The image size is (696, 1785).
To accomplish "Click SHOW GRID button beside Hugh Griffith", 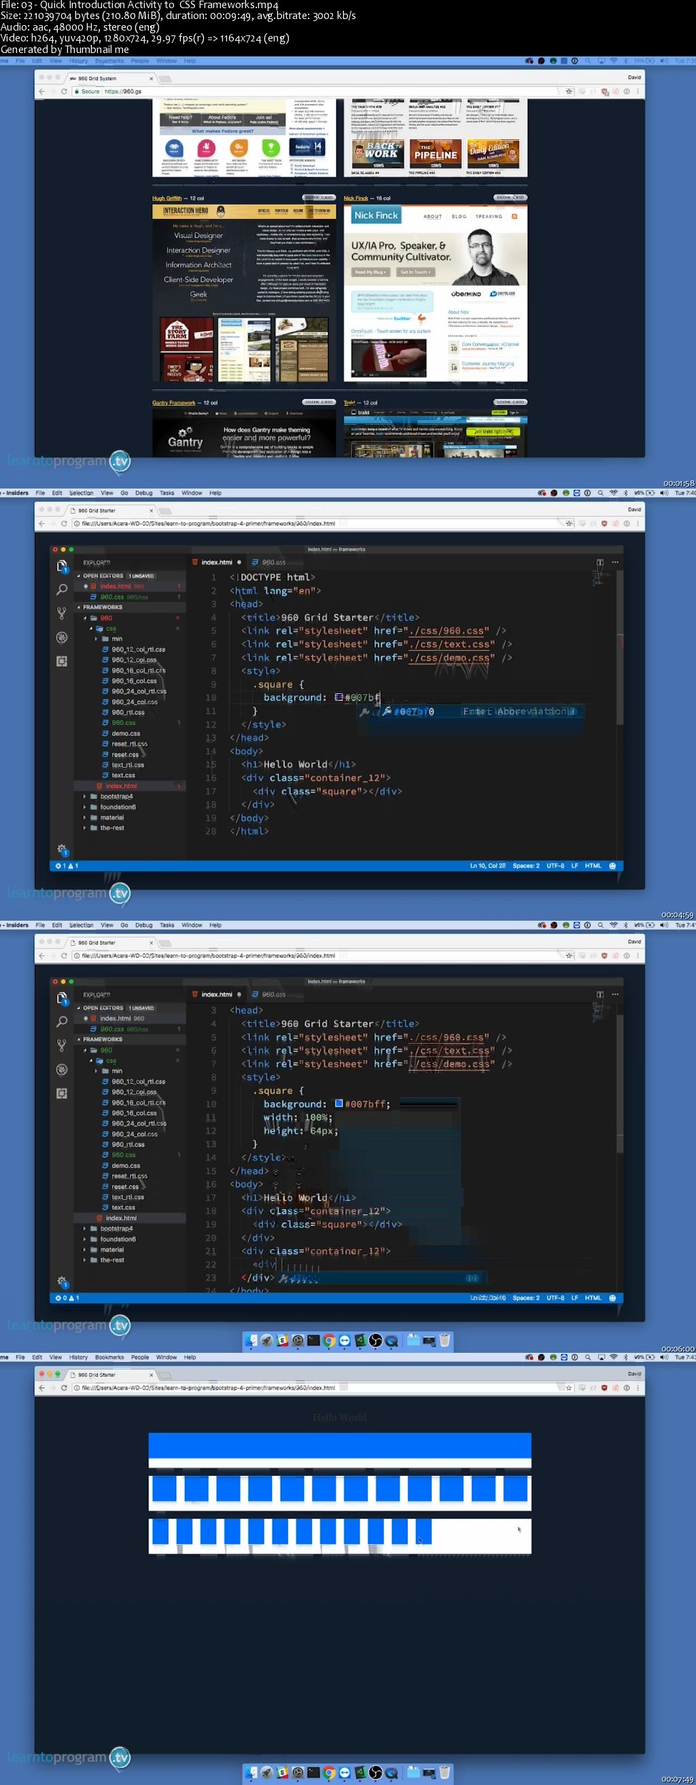I will pyautogui.click(x=319, y=198).
